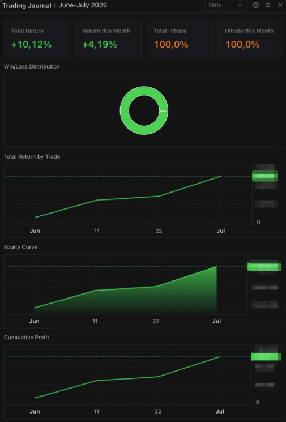Click the Trading Journal title
Screen dimensions: 286x422
pyautogui.click(x=27, y=6)
